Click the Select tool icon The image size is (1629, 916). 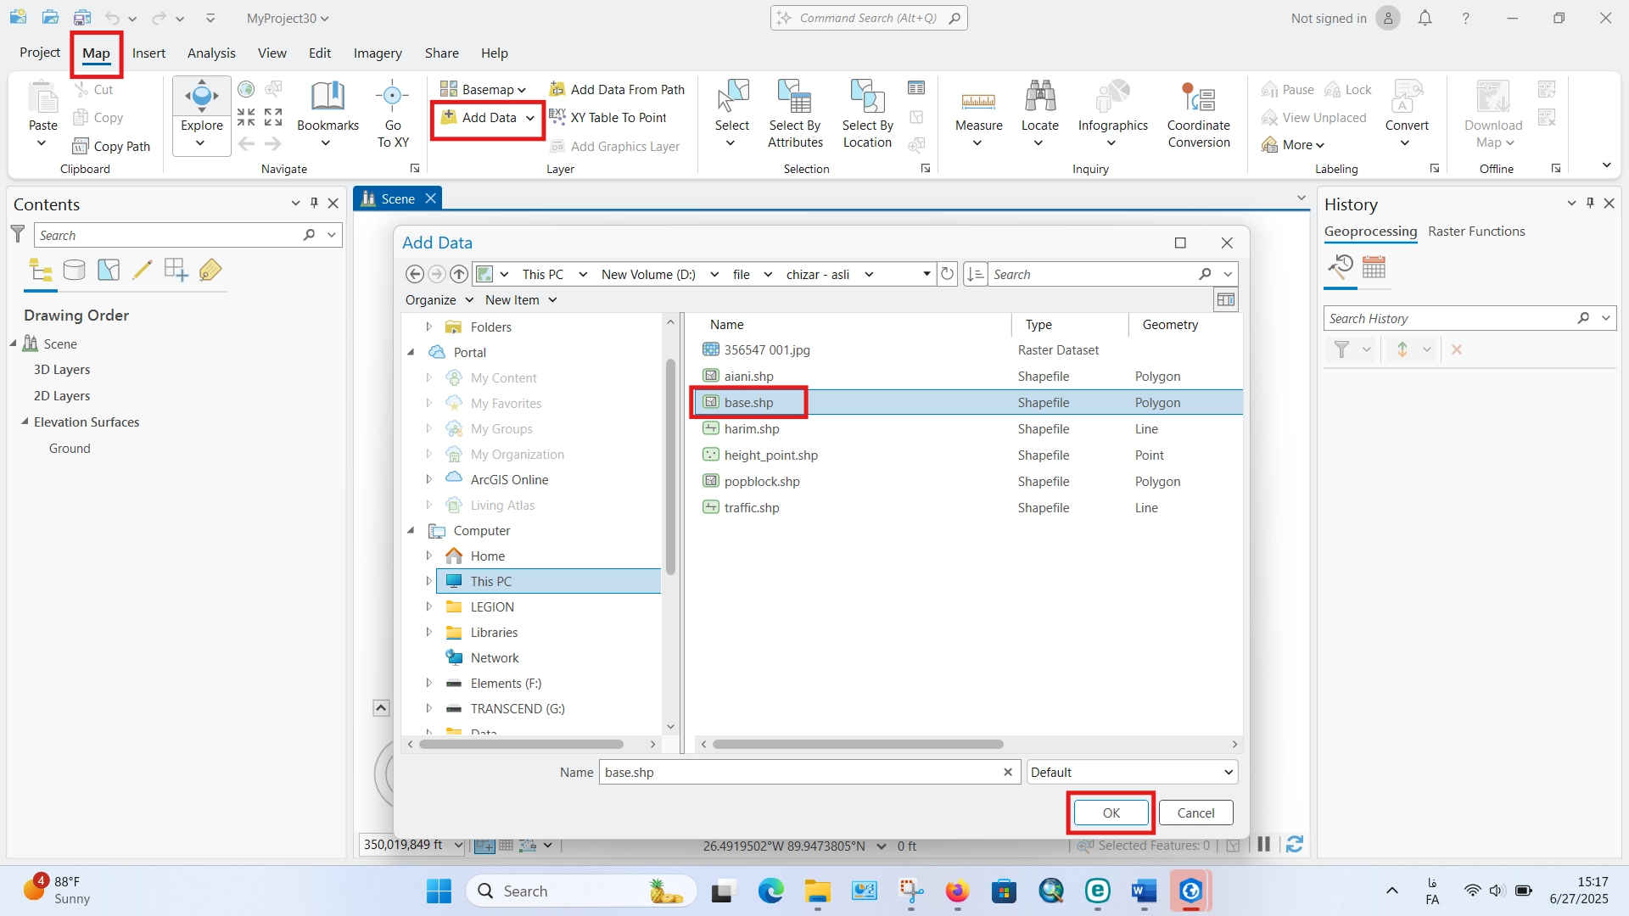[x=732, y=97]
